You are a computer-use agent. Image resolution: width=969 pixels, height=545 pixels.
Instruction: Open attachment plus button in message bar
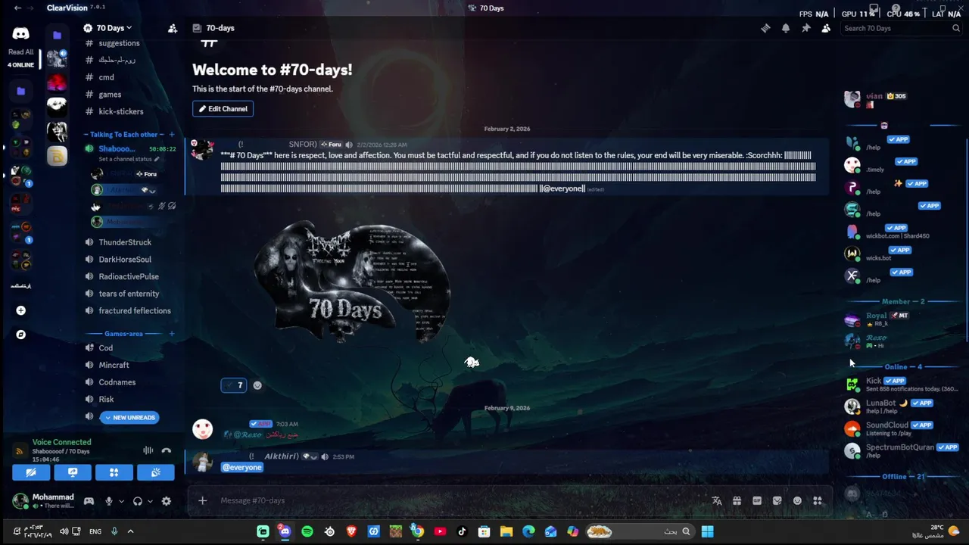pyautogui.click(x=202, y=500)
